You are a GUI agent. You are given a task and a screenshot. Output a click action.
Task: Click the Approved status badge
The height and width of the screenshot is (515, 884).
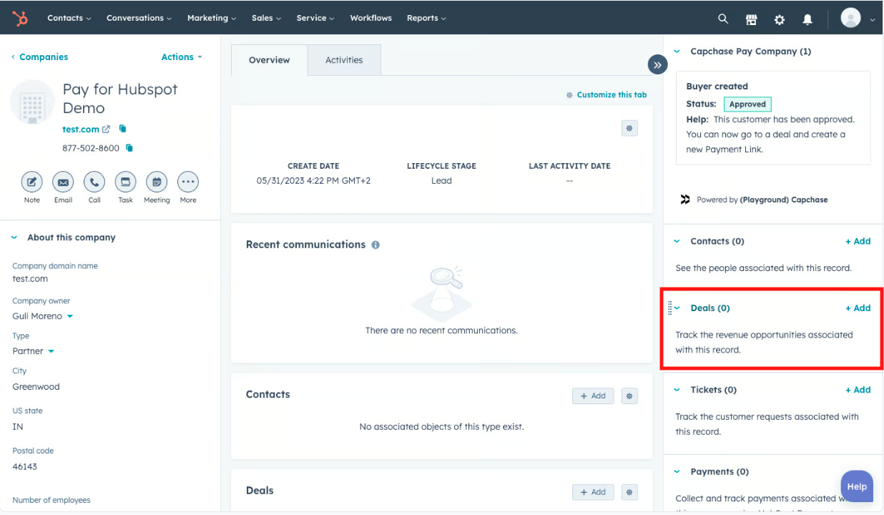point(747,104)
